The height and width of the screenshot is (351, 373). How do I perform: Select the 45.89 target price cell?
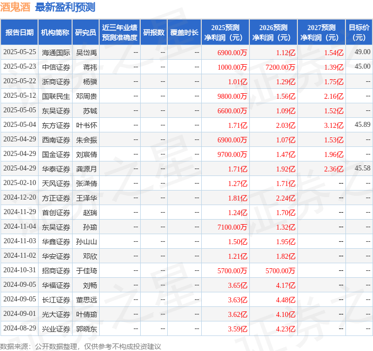coord(362,124)
